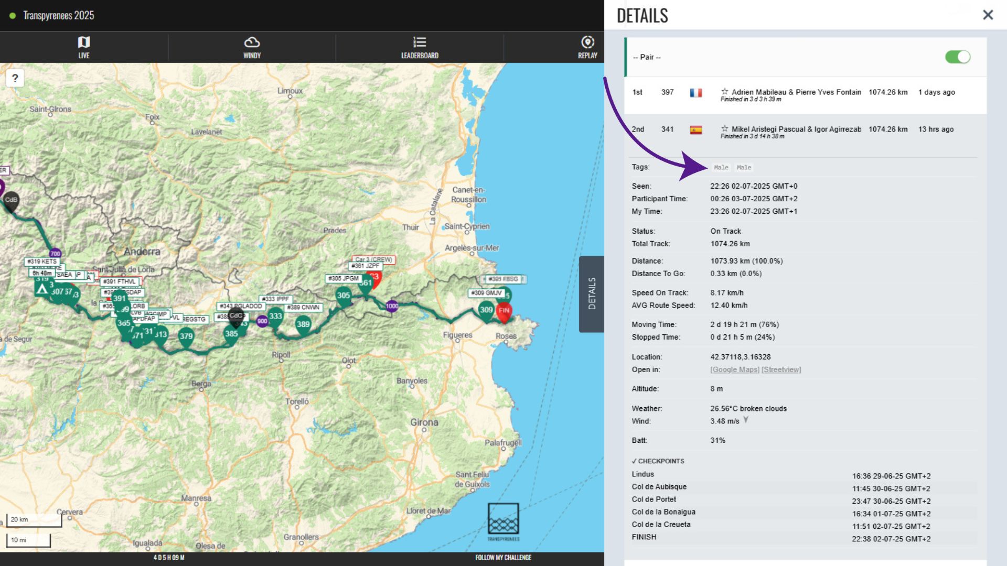Click the #361 JZPF rider label
The image size is (1007, 566).
(366, 266)
